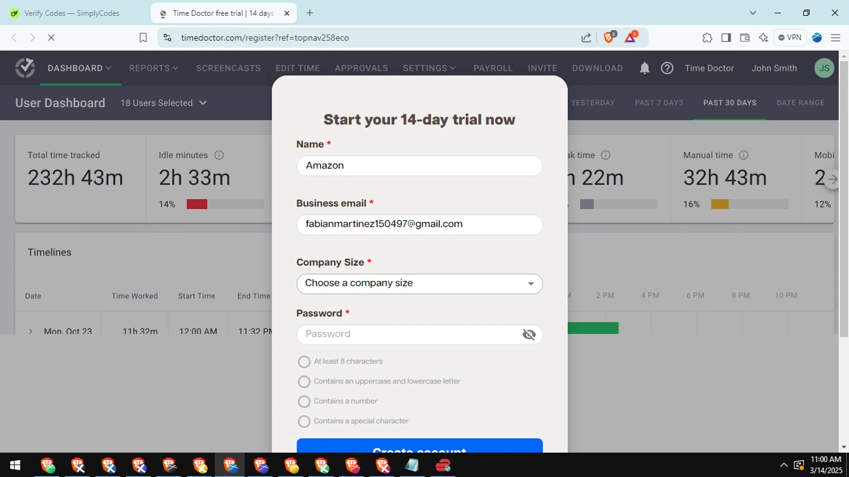Click the Time Doctor checkmark logo
This screenshot has height=477, width=849.
(x=25, y=68)
